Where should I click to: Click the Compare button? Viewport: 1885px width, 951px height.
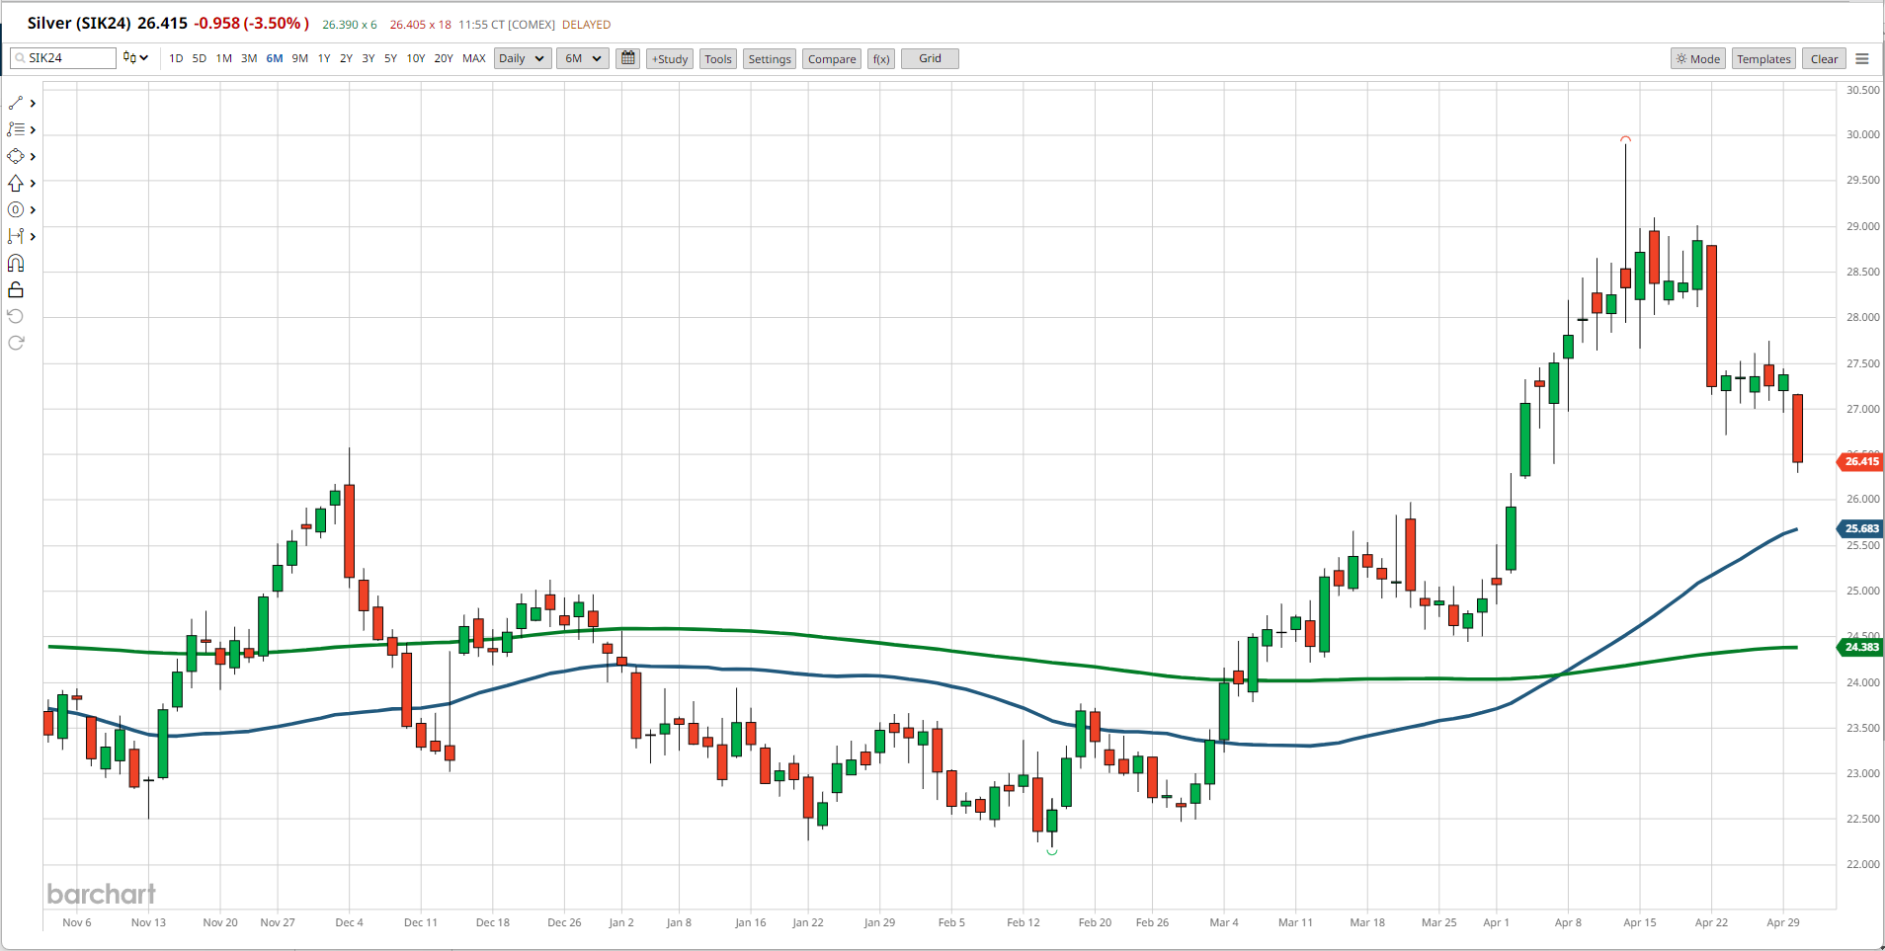(x=832, y=59)
